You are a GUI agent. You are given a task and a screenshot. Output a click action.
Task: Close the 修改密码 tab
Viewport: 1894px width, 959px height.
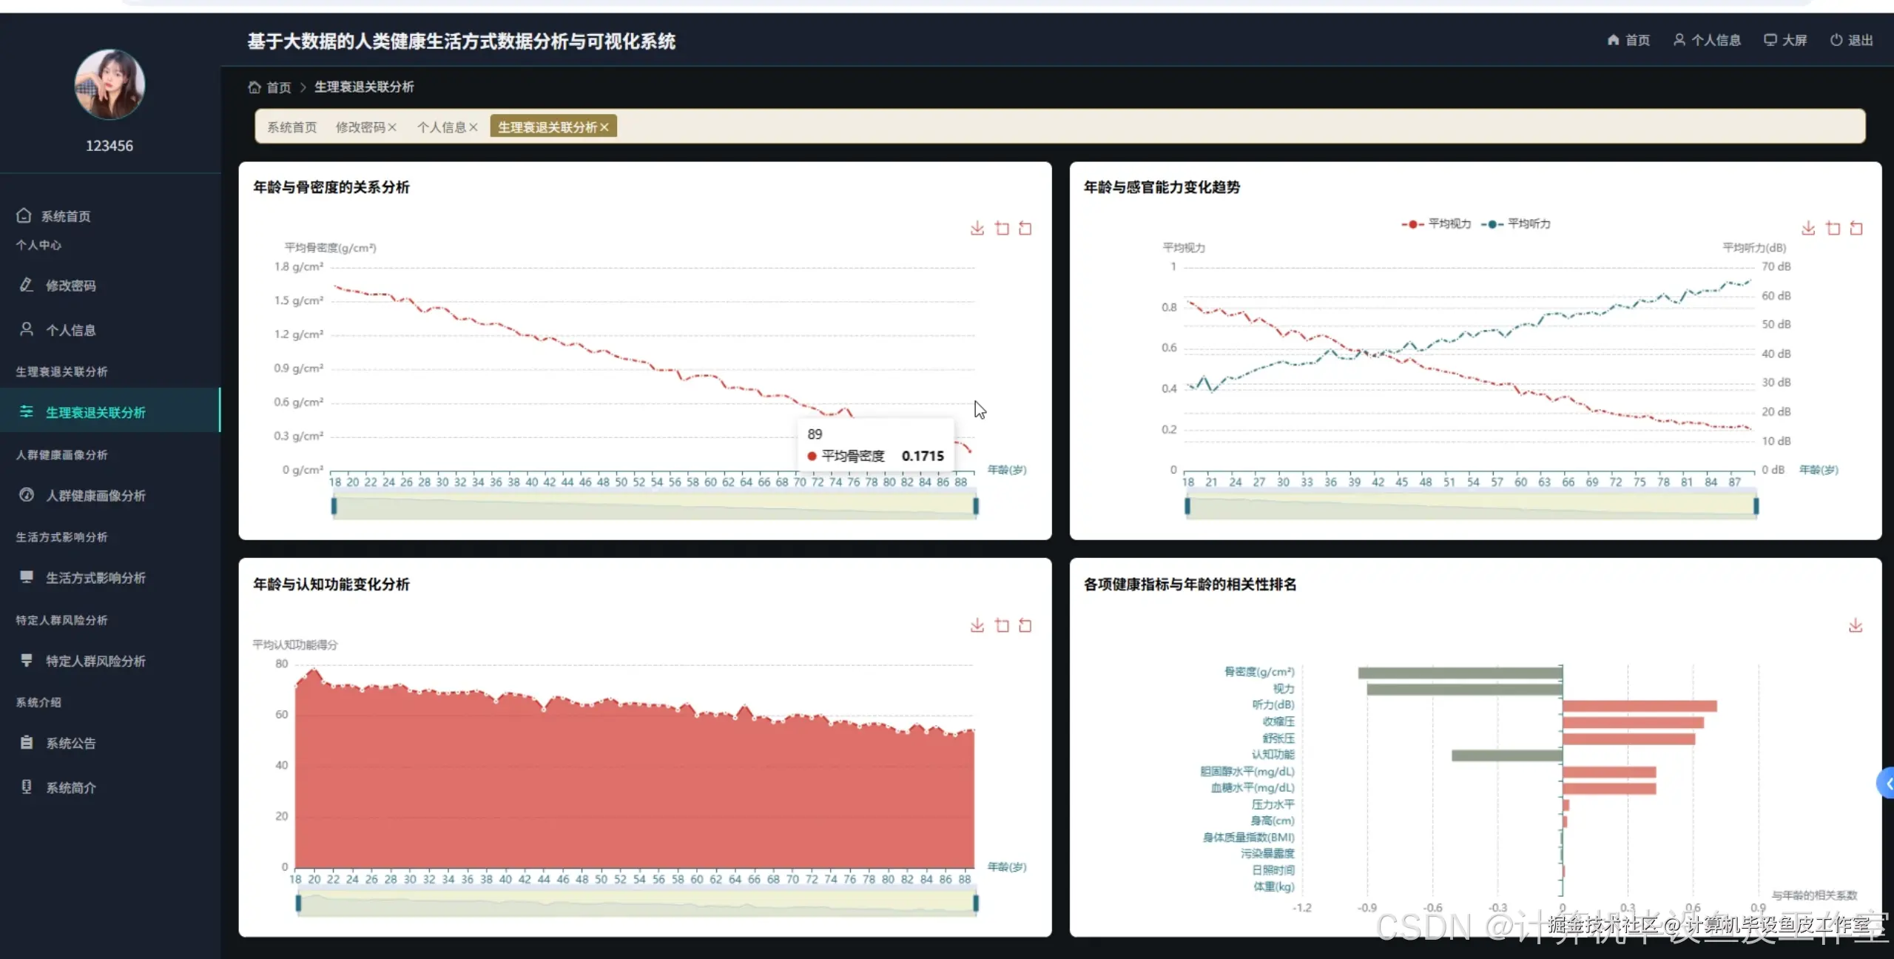[392, 127]
